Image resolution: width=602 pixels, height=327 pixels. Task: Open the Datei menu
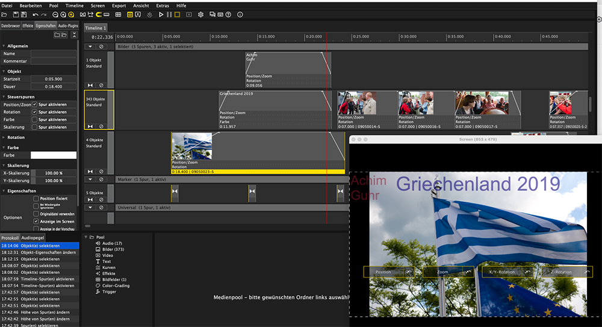(7, 6)
